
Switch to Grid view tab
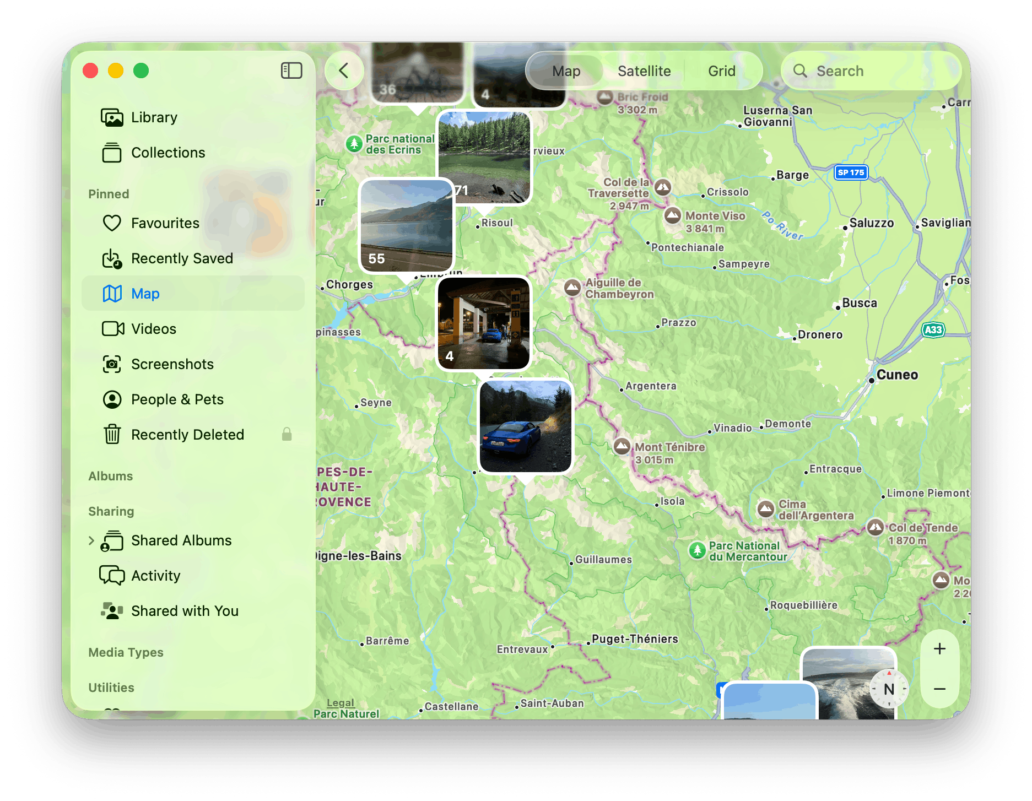721,71
